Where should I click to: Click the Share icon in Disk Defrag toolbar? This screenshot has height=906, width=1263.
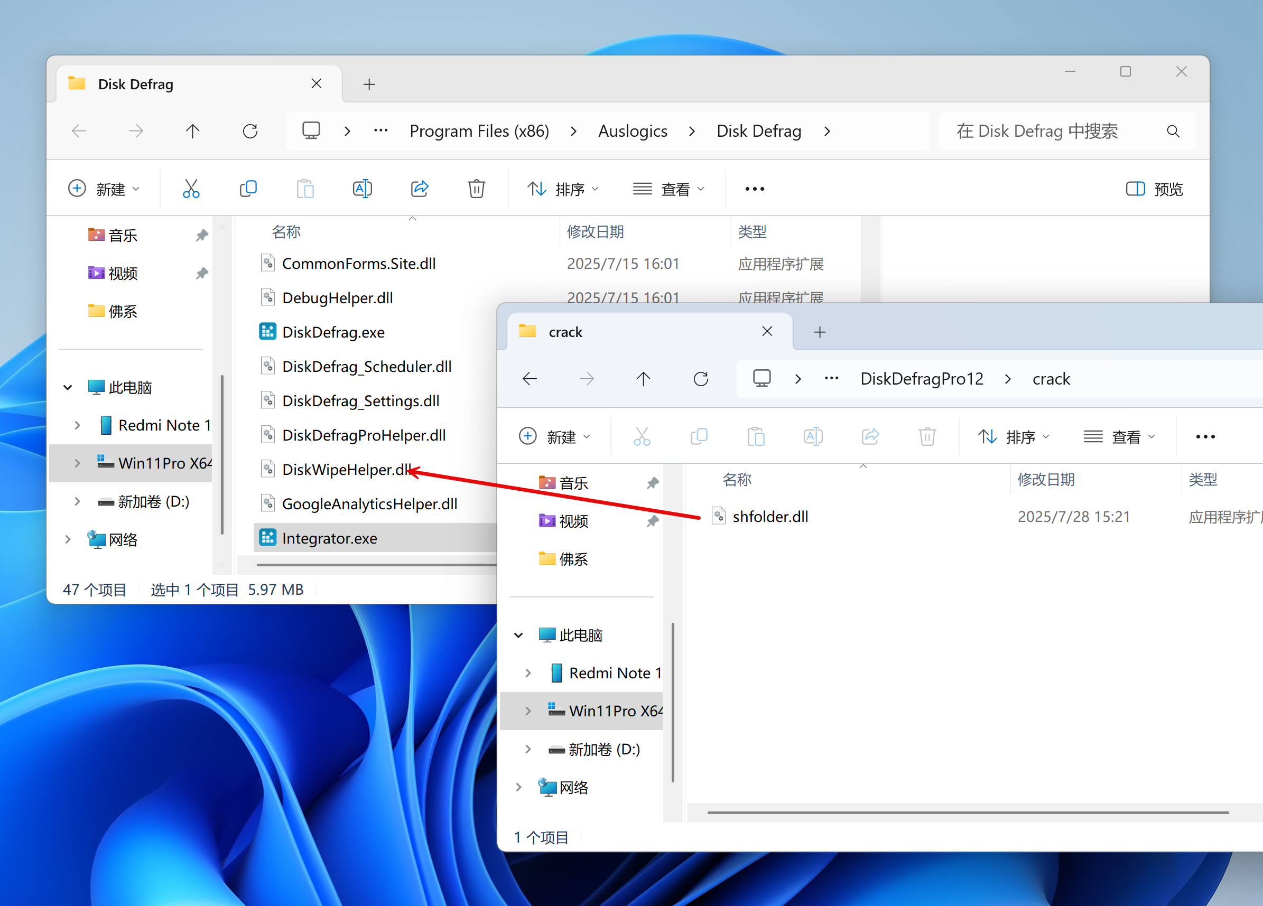(x=420, y=189)
